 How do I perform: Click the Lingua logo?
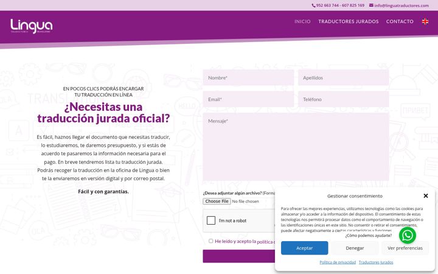(x=31, y=26)
